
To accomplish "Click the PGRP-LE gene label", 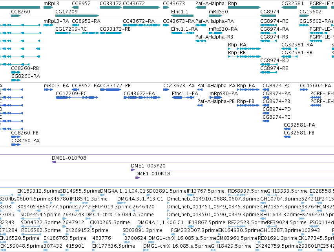I will point(320,4).
